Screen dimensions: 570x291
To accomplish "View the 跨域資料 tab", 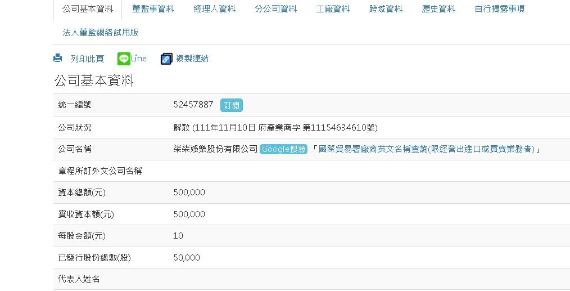I will click(x=386, y=9).
